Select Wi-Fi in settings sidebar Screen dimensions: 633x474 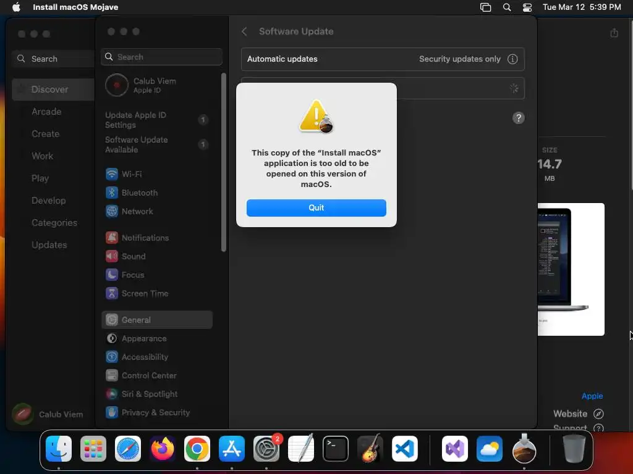click(158, 174)
